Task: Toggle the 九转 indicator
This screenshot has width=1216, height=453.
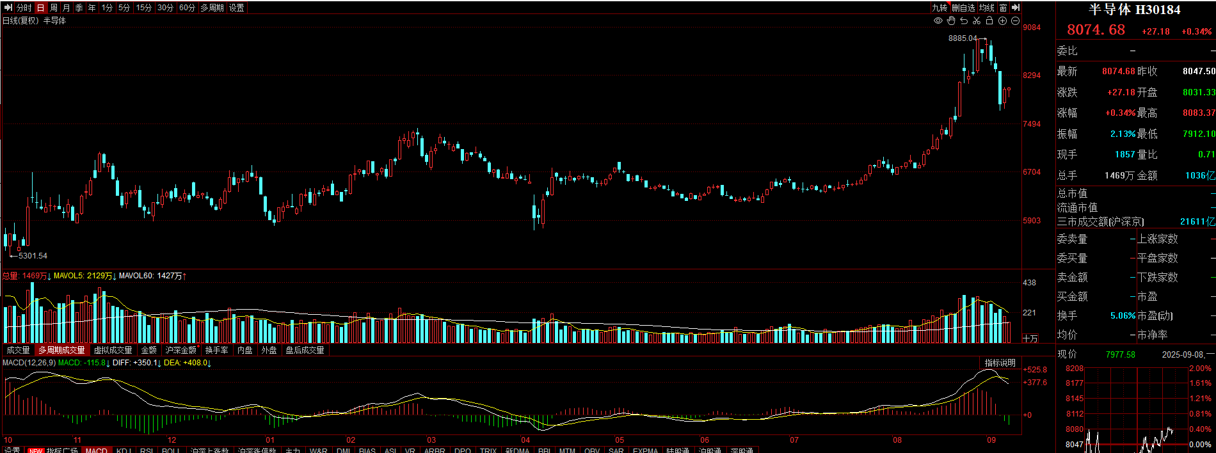Action: [x=940, y=8]
